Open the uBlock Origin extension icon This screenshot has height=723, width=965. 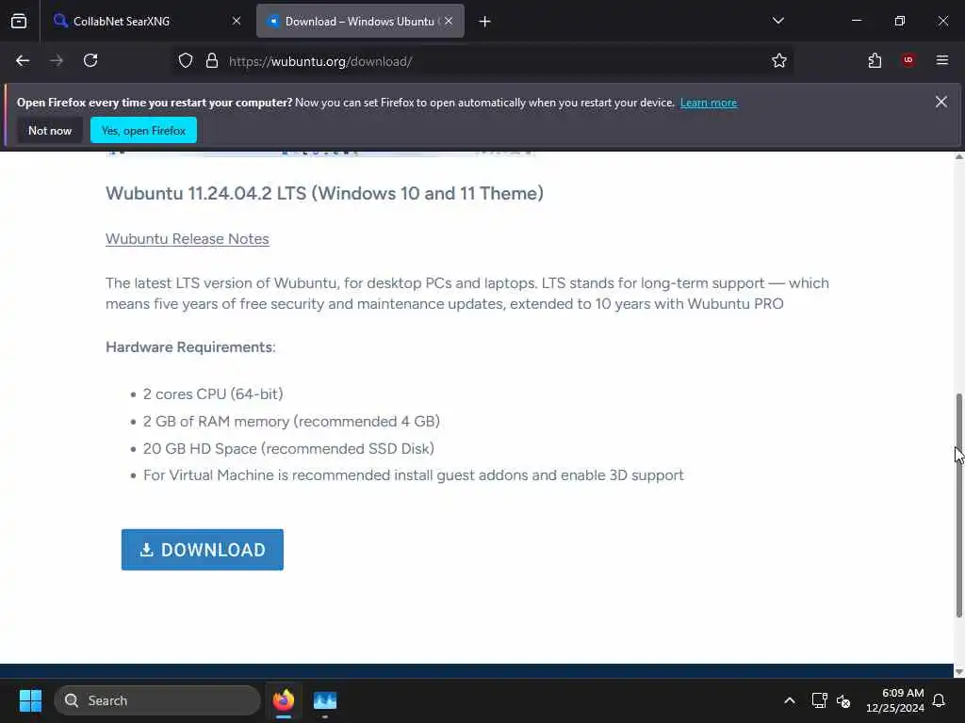(908, 60)
